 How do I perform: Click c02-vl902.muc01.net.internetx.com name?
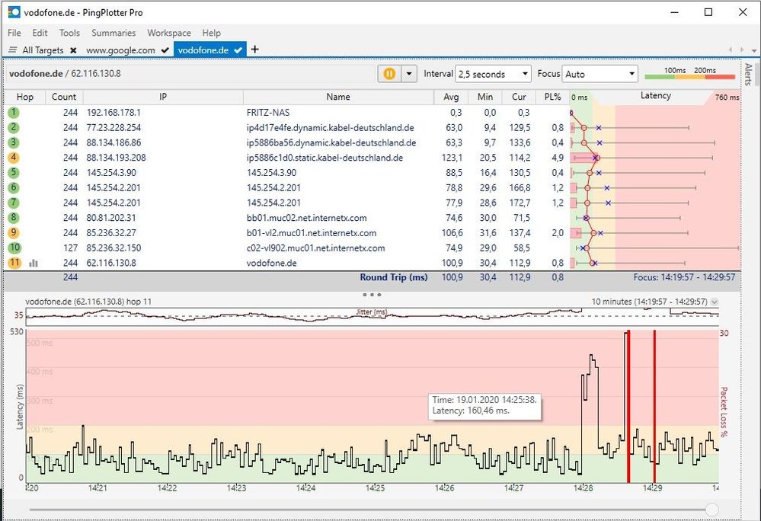coord(315,248)
